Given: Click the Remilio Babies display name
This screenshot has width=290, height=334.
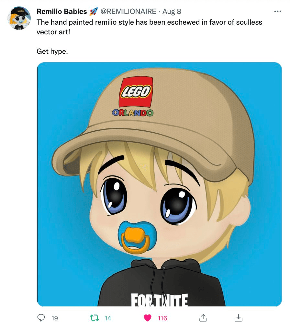Looking at the screenshot, I should [62, 11].
